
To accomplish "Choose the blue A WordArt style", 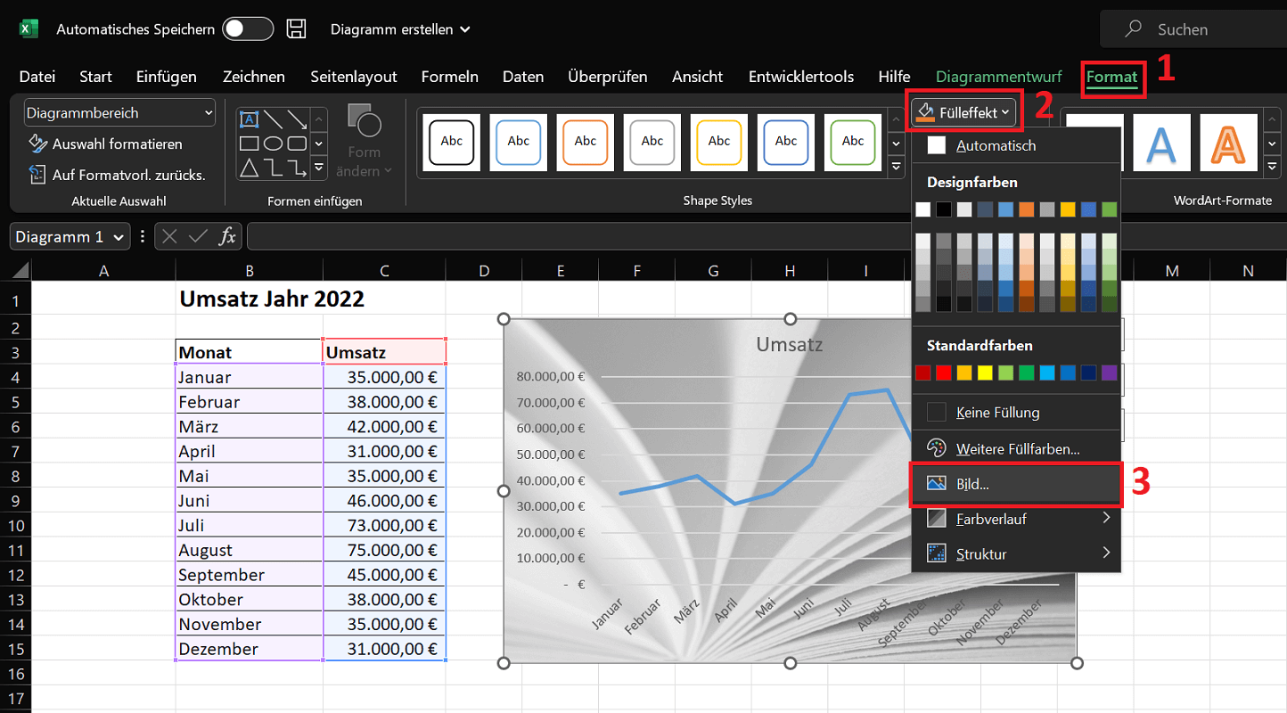I will point(1161,143).
